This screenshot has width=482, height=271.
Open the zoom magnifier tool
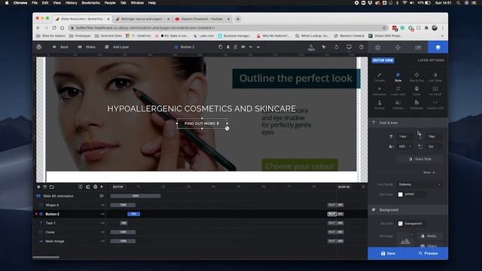click(x=311, y=47)
